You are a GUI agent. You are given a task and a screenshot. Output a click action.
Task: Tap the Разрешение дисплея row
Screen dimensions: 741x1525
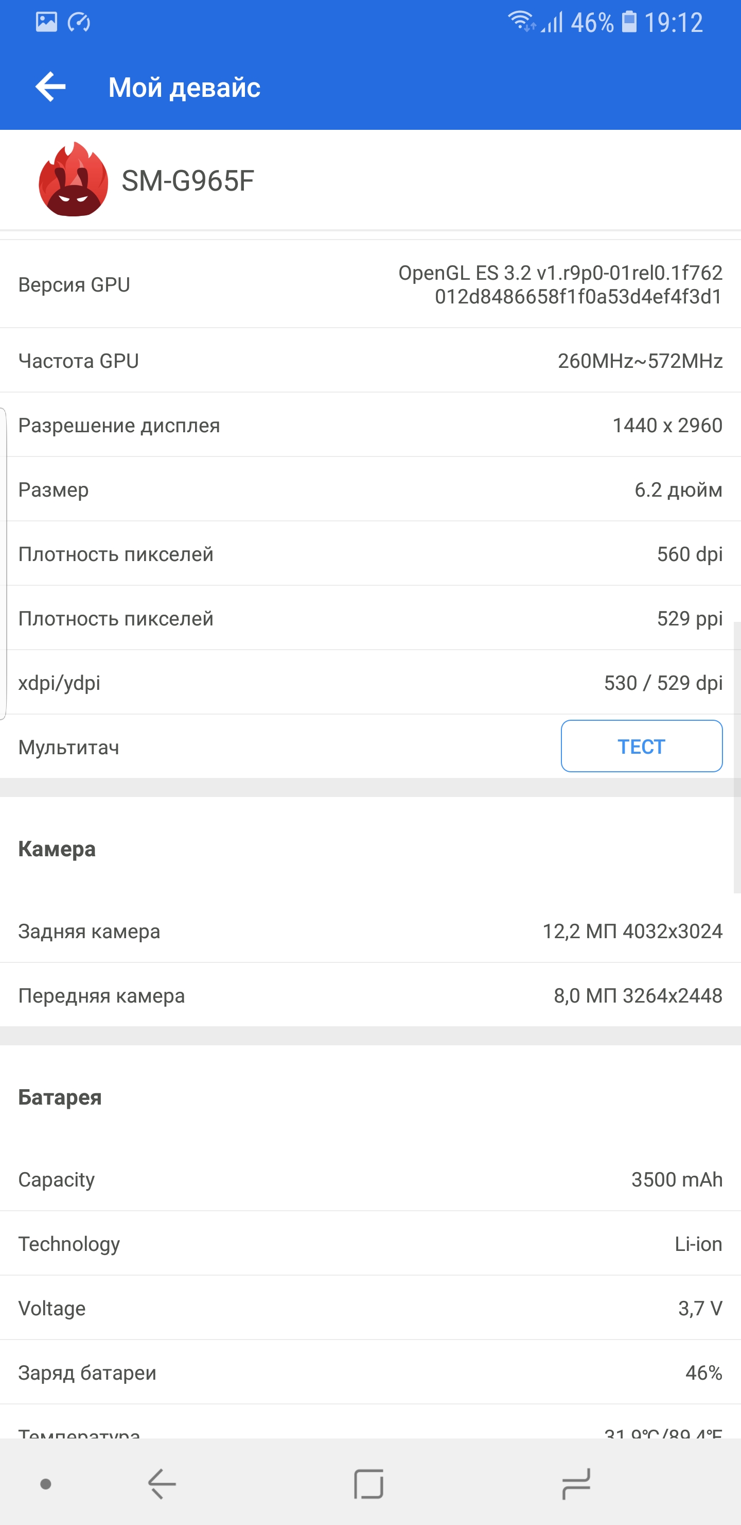(370, 425)
